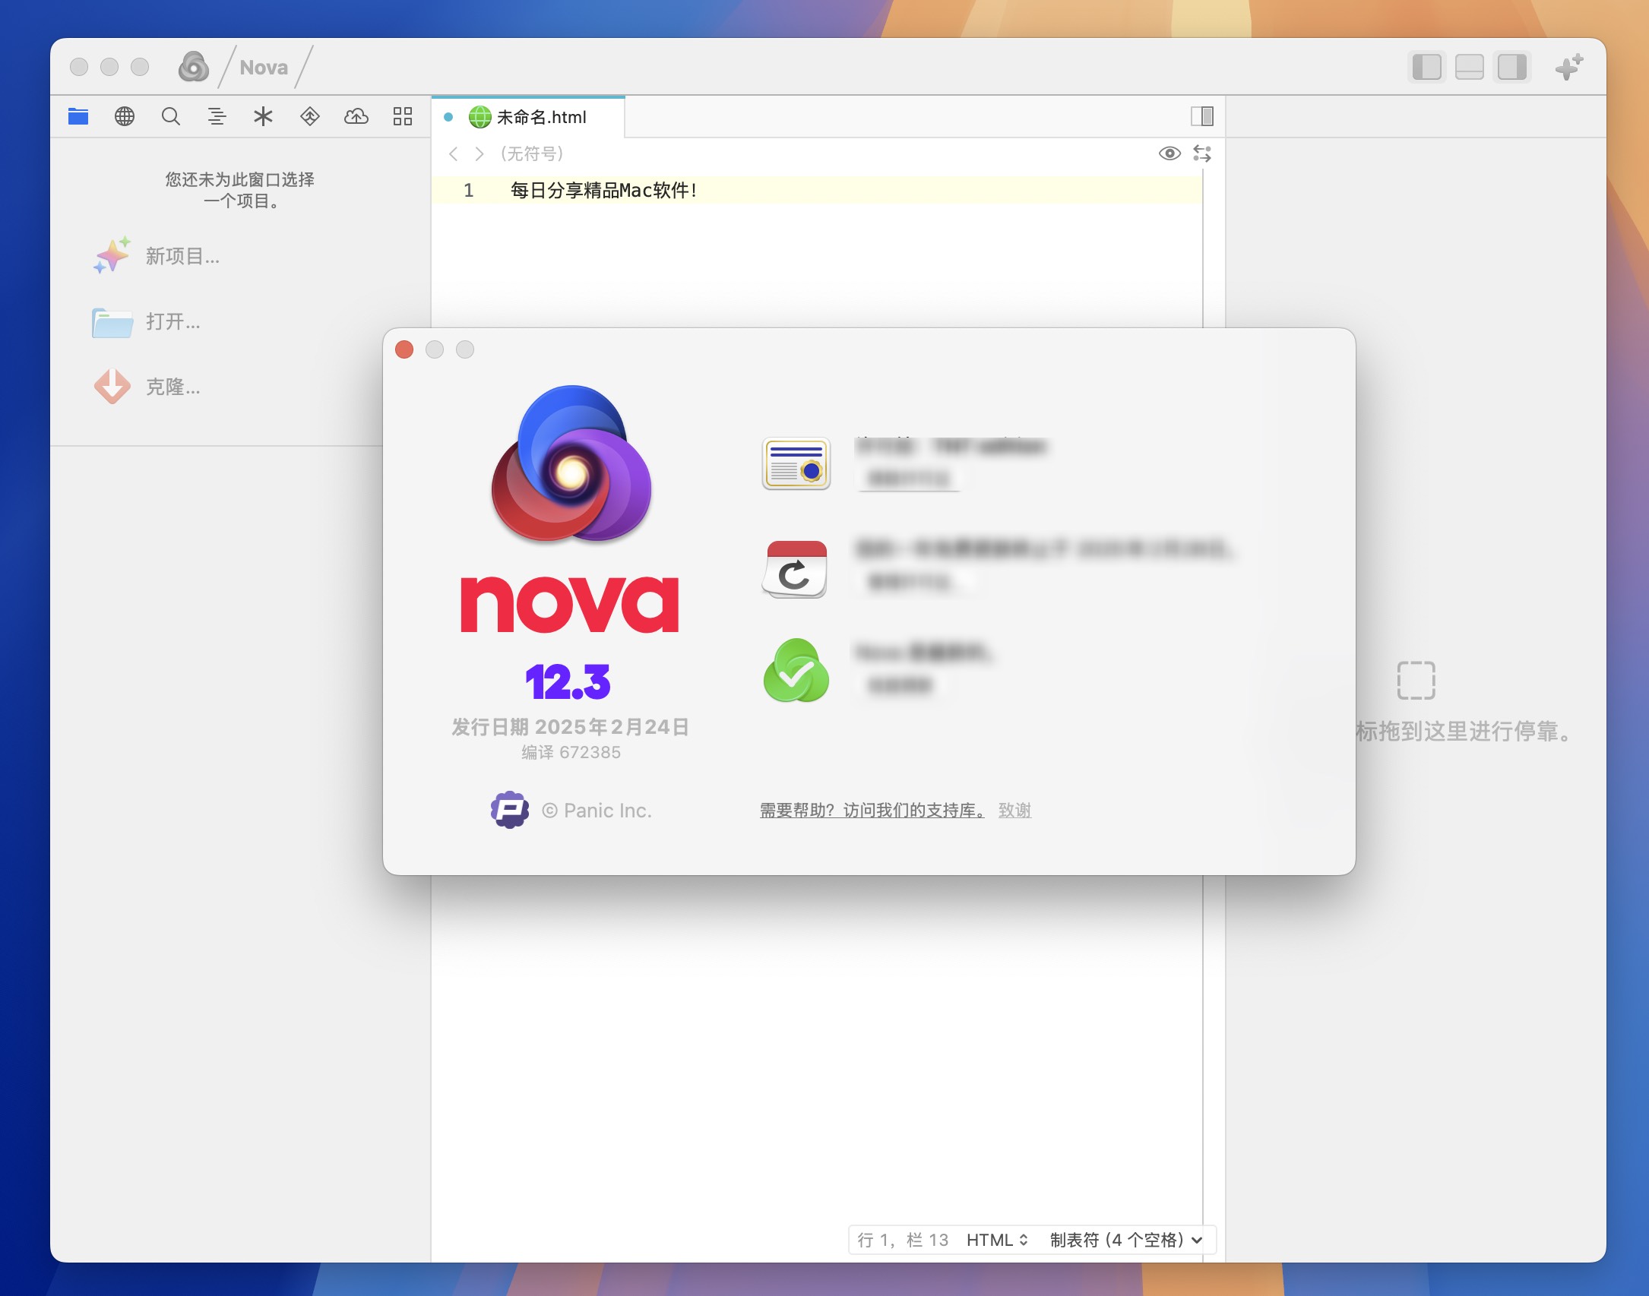Click the license certificate icon in About
This screenshot has width=1649, height=1296.
pyautogui.click(x=796, y=463)
